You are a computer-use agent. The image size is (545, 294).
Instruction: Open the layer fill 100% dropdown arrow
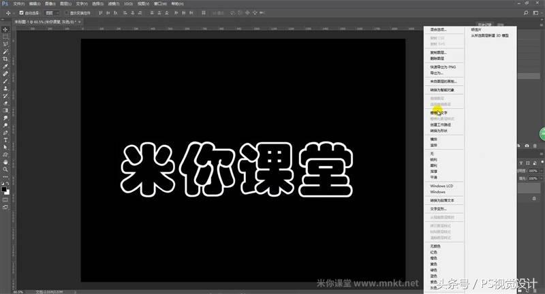[x=542, y=178]
